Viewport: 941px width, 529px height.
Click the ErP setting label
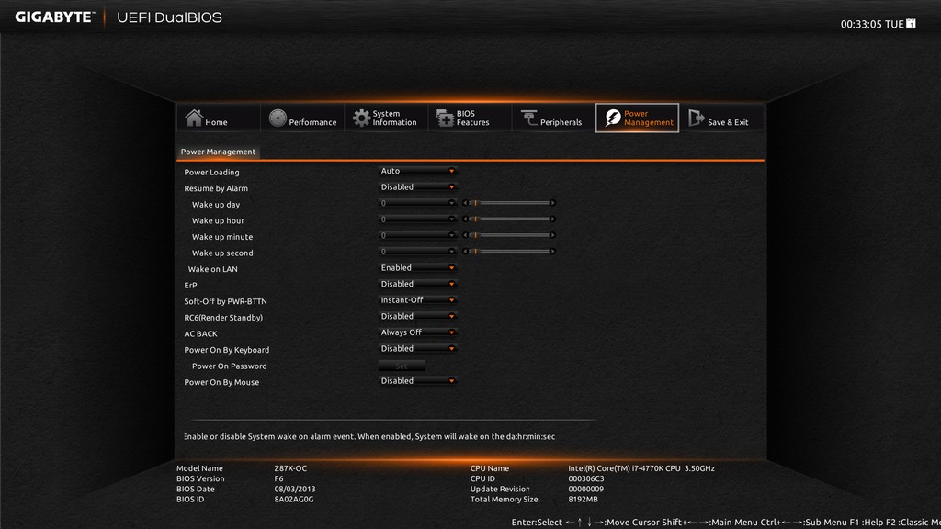(190, 286)
